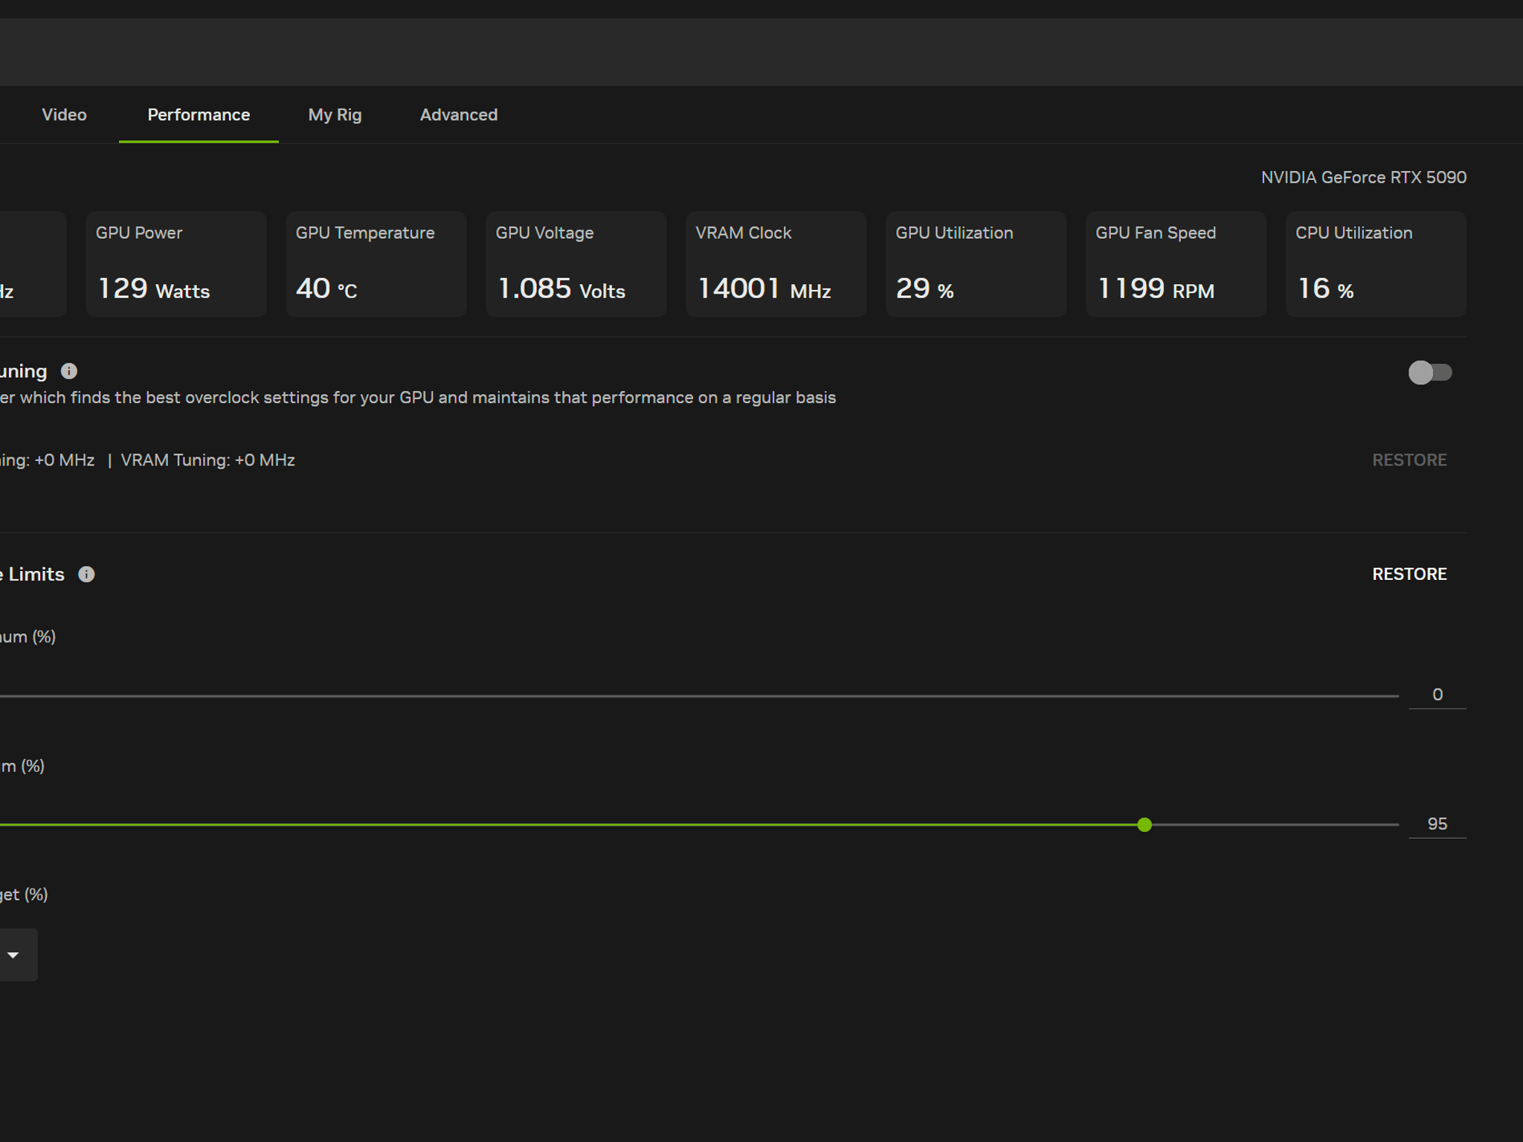
Task: Click the green slider handle at 95
Action: 1144,825
